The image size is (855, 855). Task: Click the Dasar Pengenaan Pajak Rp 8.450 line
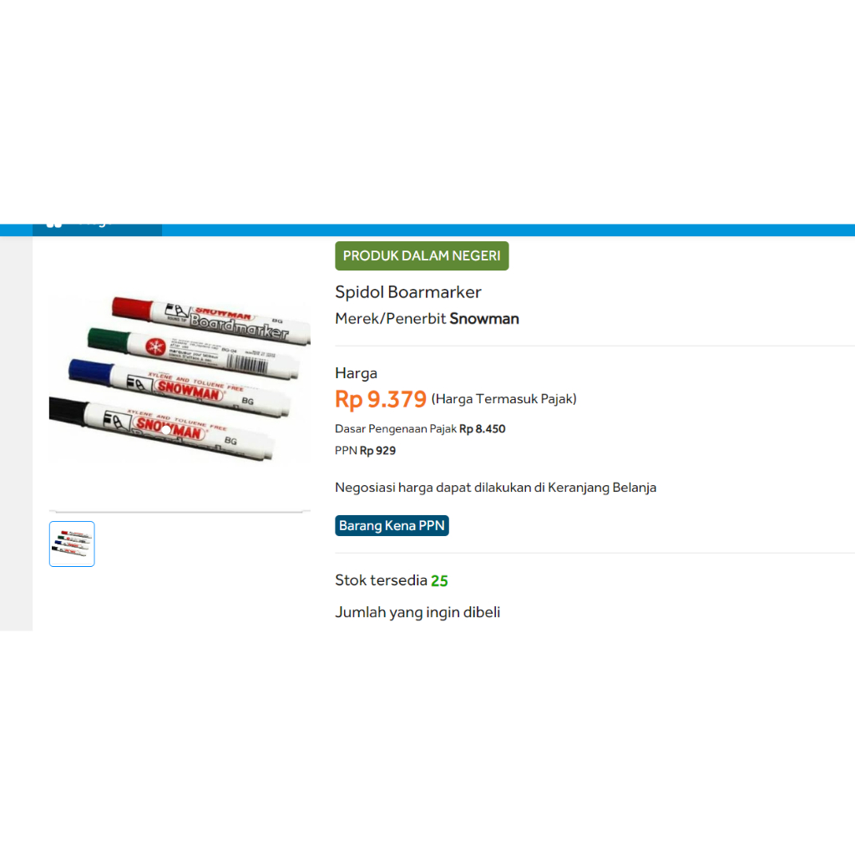click(420, 429)
